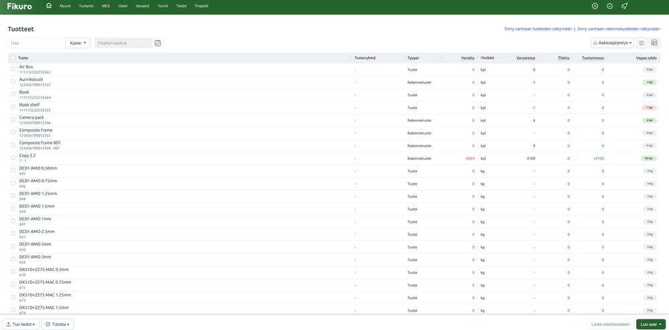Expand the Tuo tiedot menu
Screen dimensions: 669x330
pyautogui.click(x=21, y=324)
